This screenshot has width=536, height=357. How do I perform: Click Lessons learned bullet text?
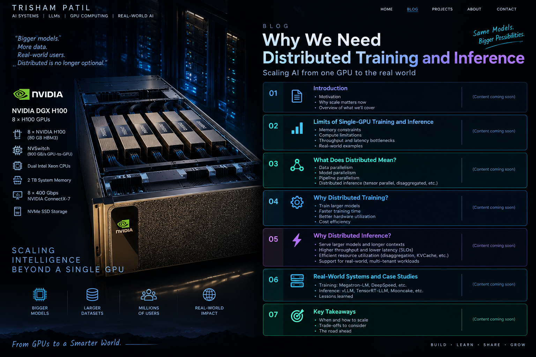tap(336, 296)
